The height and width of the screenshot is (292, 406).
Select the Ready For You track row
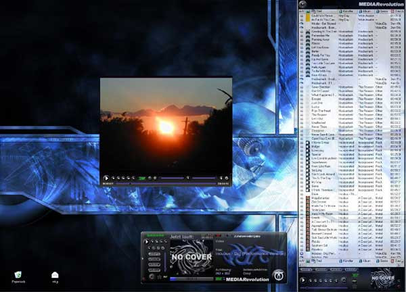coord(351,55)
